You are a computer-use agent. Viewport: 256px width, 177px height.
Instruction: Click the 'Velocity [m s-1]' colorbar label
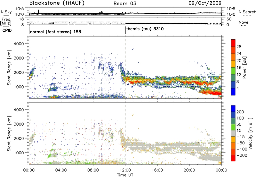point(250,133)
